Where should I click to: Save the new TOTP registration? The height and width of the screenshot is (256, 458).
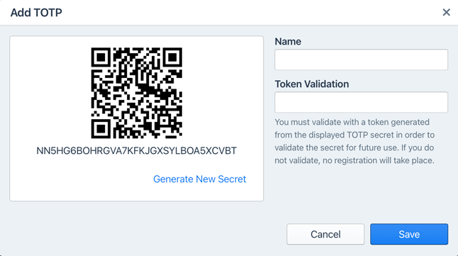click(409, 234)
